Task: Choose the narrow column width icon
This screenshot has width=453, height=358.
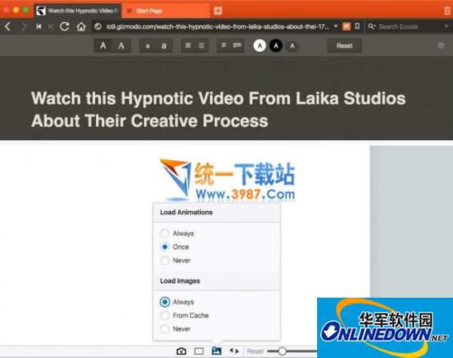Action: (224, 45)
